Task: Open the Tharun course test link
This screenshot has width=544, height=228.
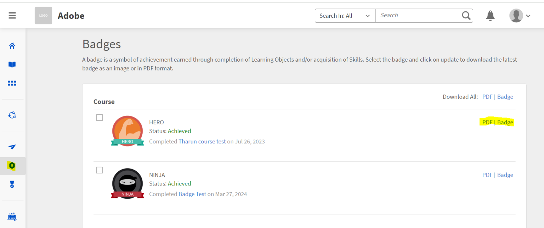Action: click(202, 141)
